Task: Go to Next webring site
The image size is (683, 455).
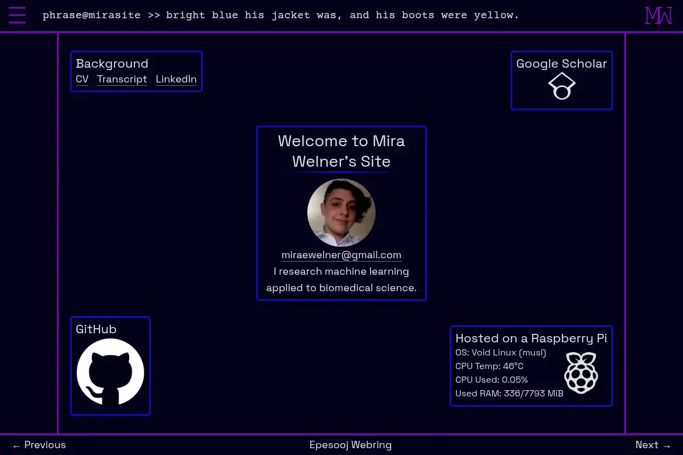Action: tap(653, 445)
